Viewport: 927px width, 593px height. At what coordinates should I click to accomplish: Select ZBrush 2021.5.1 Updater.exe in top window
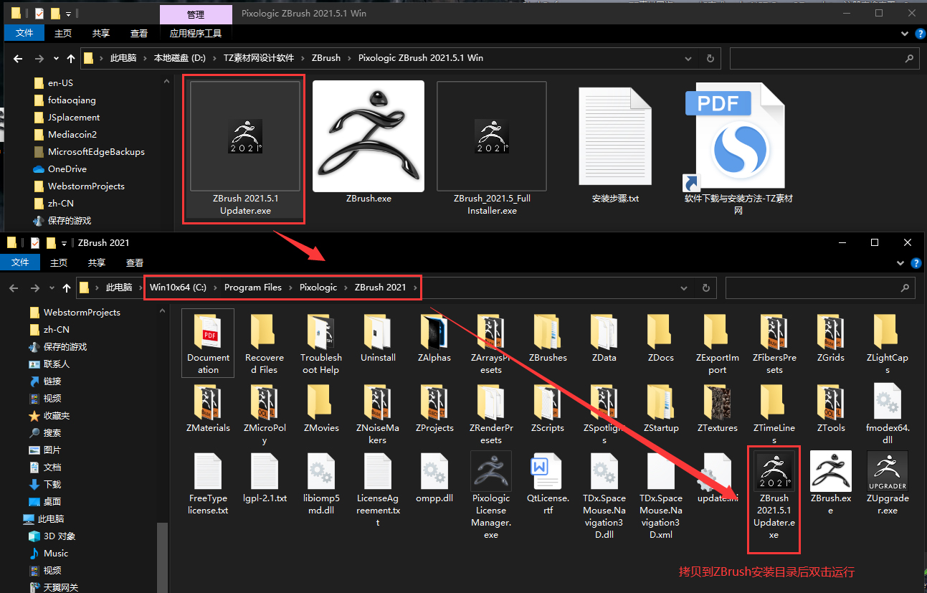[x=245, y=148]
